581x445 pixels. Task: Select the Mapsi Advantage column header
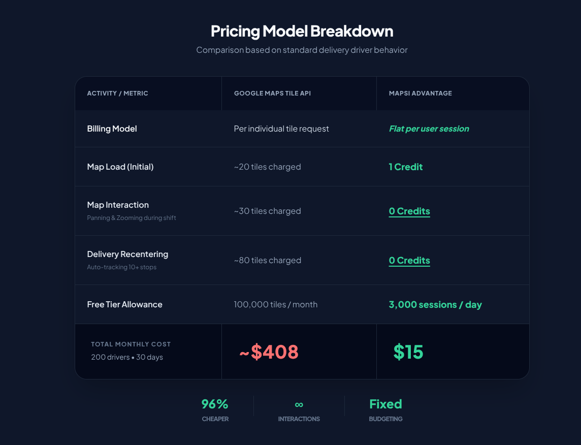tap(420, 93)
